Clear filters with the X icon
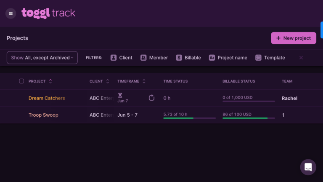The image size is (323, 182). [x=301, y=58]
